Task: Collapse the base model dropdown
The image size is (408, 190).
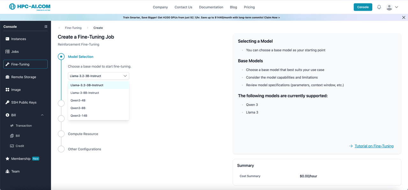Action: (x=125, y=76)
